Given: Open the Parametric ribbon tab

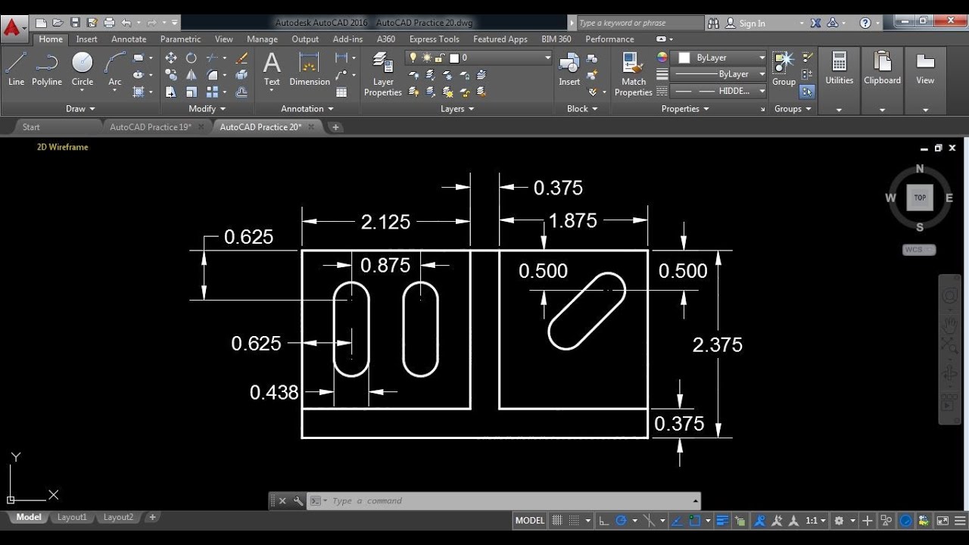Looking at the screenshot, I should click(x=180, y=39).
